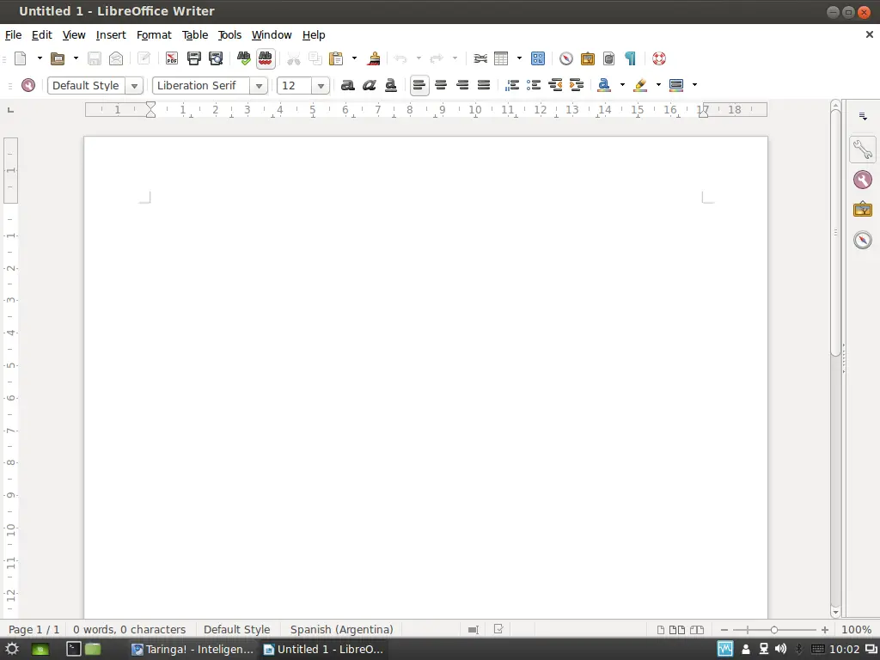Viewport: 880px width, 660px height.
Task: Open the Insert menu
Action: coord(111,34)
